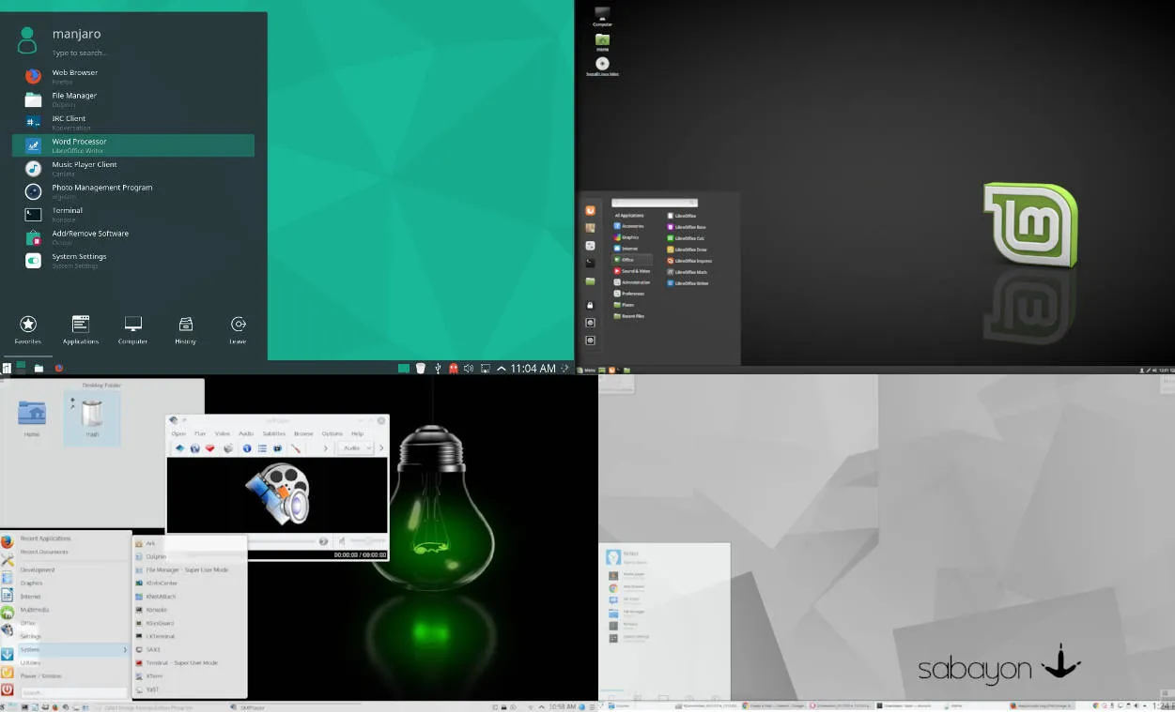The height and width of the screenshot is (712, 1175).
Task: Open the SMPlayer Options menu
Action: pos(332,433)
